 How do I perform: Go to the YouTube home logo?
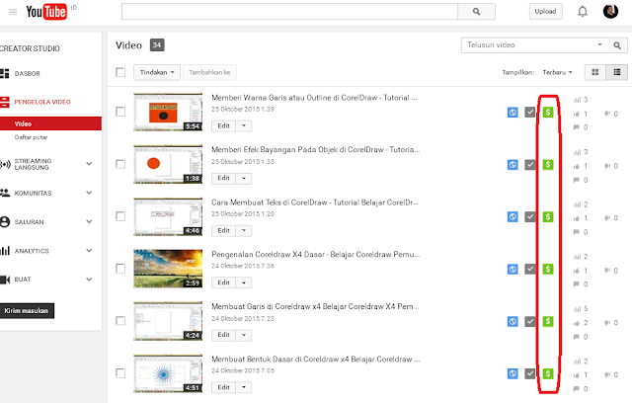pyautogui.click(x=46, y=12)
